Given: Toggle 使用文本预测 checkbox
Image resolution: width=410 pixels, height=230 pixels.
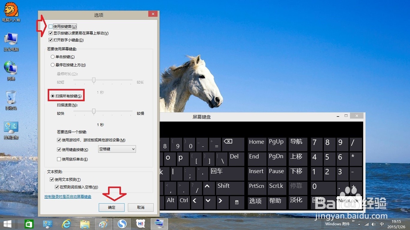Looking at the screenshot, I should 52,179.
